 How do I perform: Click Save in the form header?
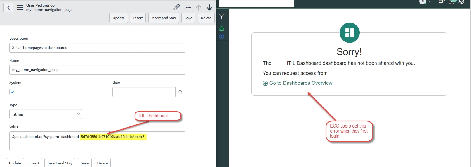(x=189, y=18)
